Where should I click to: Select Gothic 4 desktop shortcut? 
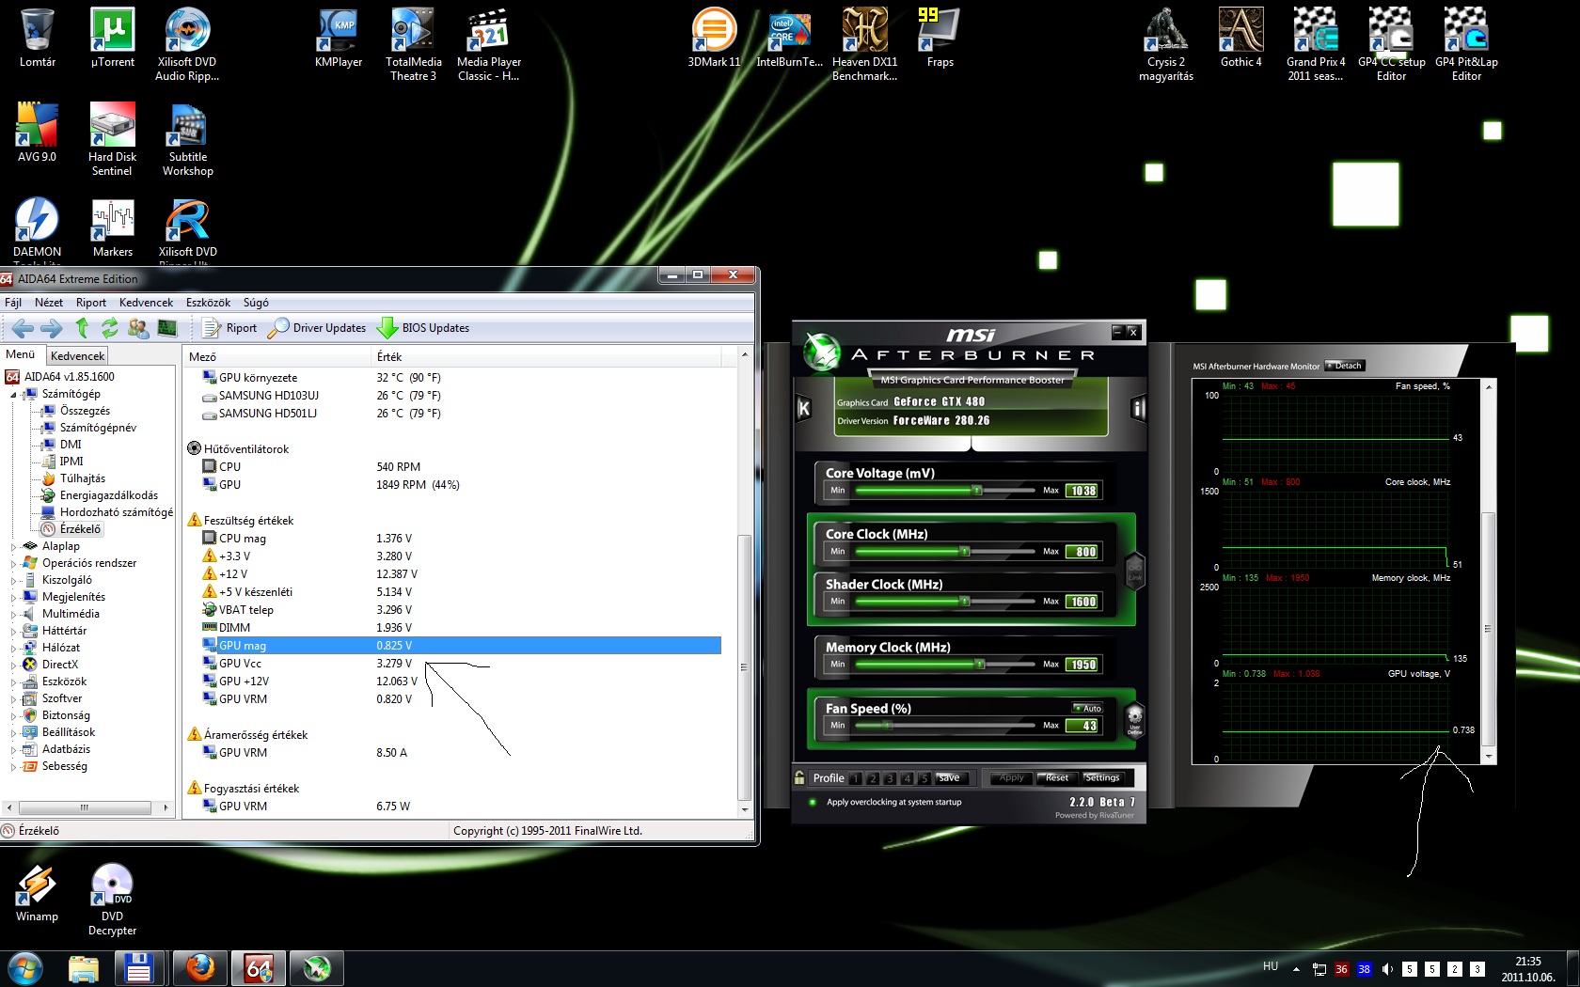[x=1241, y=39]
